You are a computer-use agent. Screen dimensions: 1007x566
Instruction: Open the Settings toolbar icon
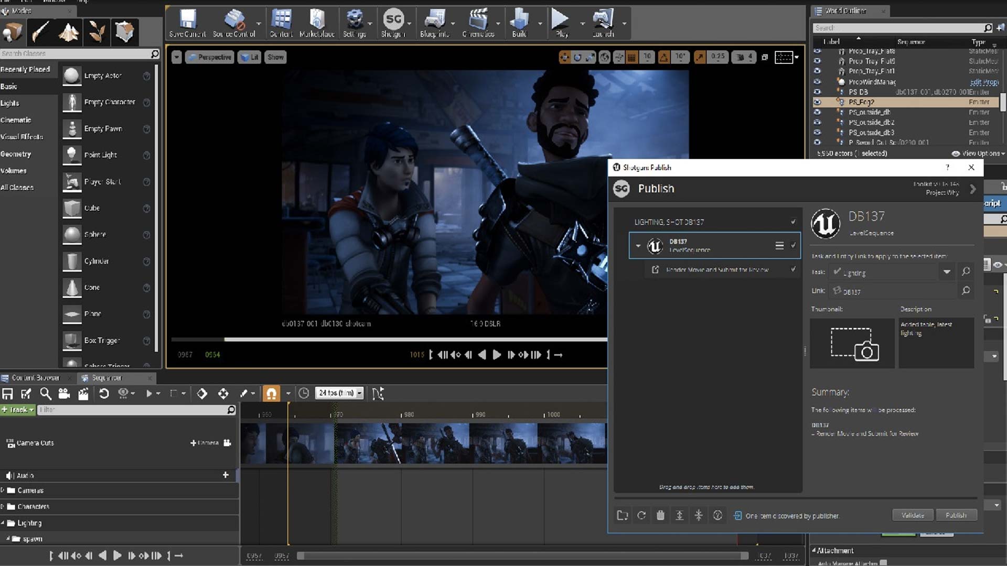pos(355,24)
